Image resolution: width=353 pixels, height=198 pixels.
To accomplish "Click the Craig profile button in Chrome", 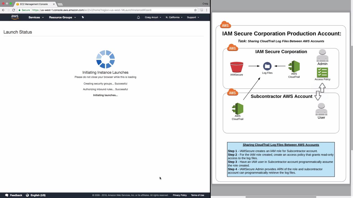I will pyautogui.click(x=205, y=4).
